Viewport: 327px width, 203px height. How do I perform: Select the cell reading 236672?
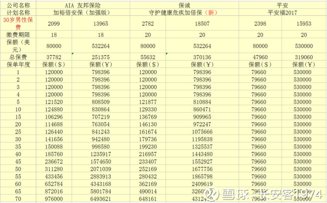(x=54, y=161)
